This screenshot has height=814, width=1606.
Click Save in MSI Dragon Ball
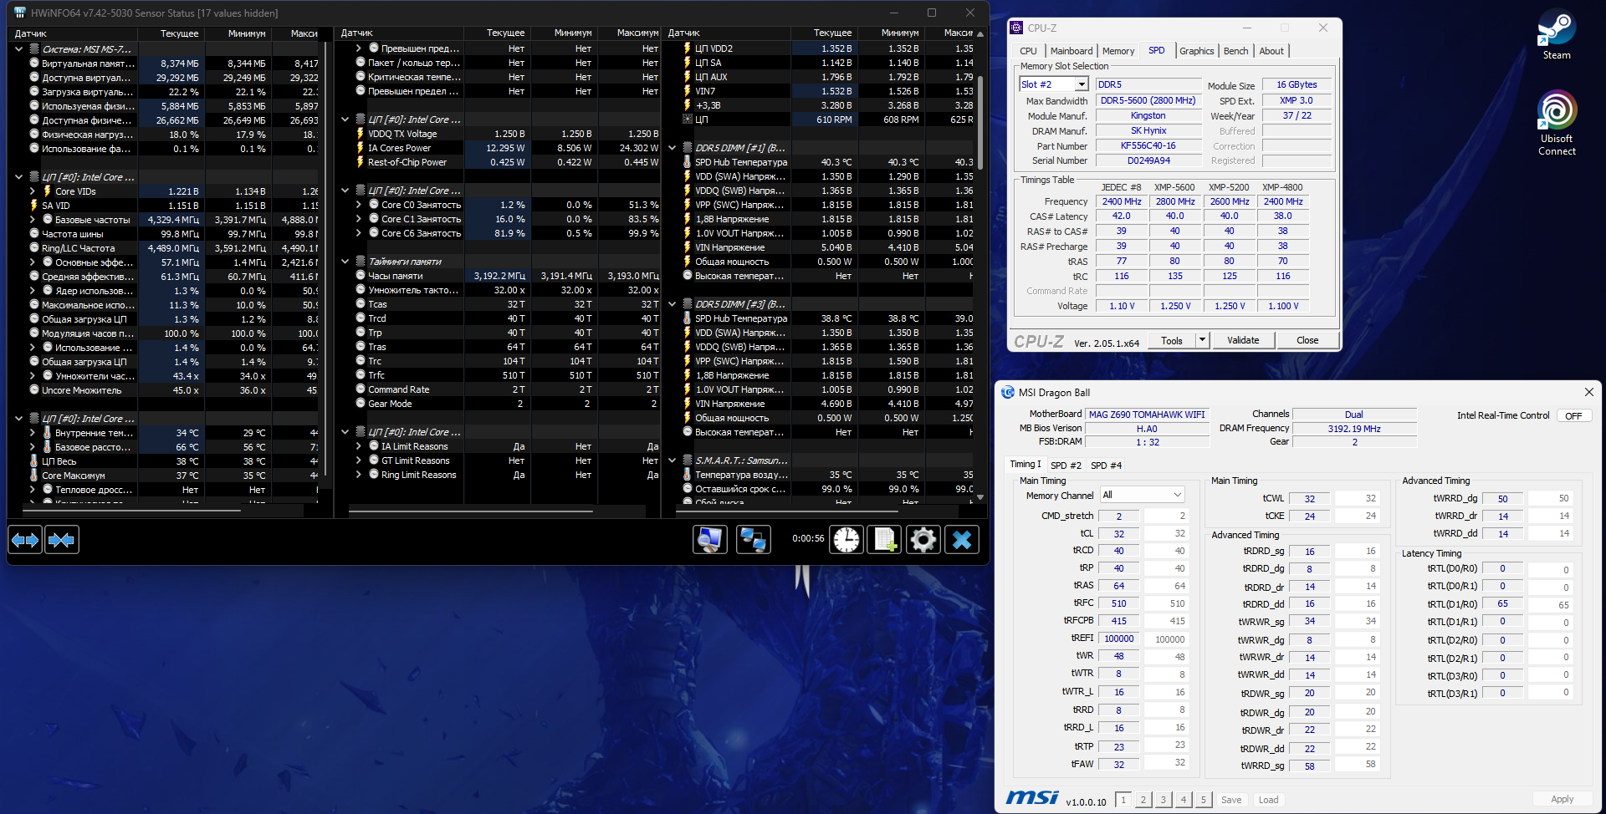1231,800
